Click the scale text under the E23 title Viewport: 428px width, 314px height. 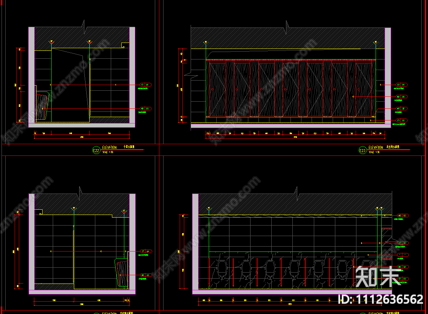(x=374, y=152)
